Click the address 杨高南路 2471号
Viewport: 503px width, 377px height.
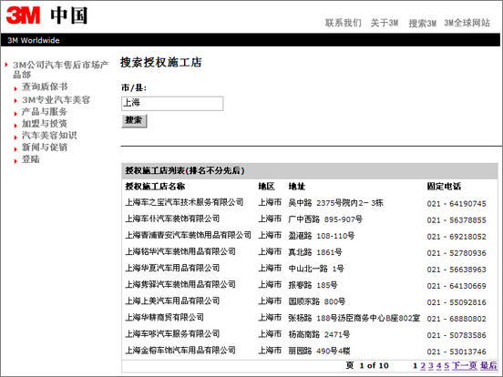point(319,334)
